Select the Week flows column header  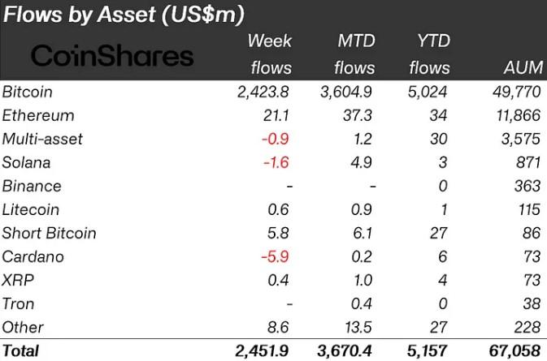tap(271, 54)
